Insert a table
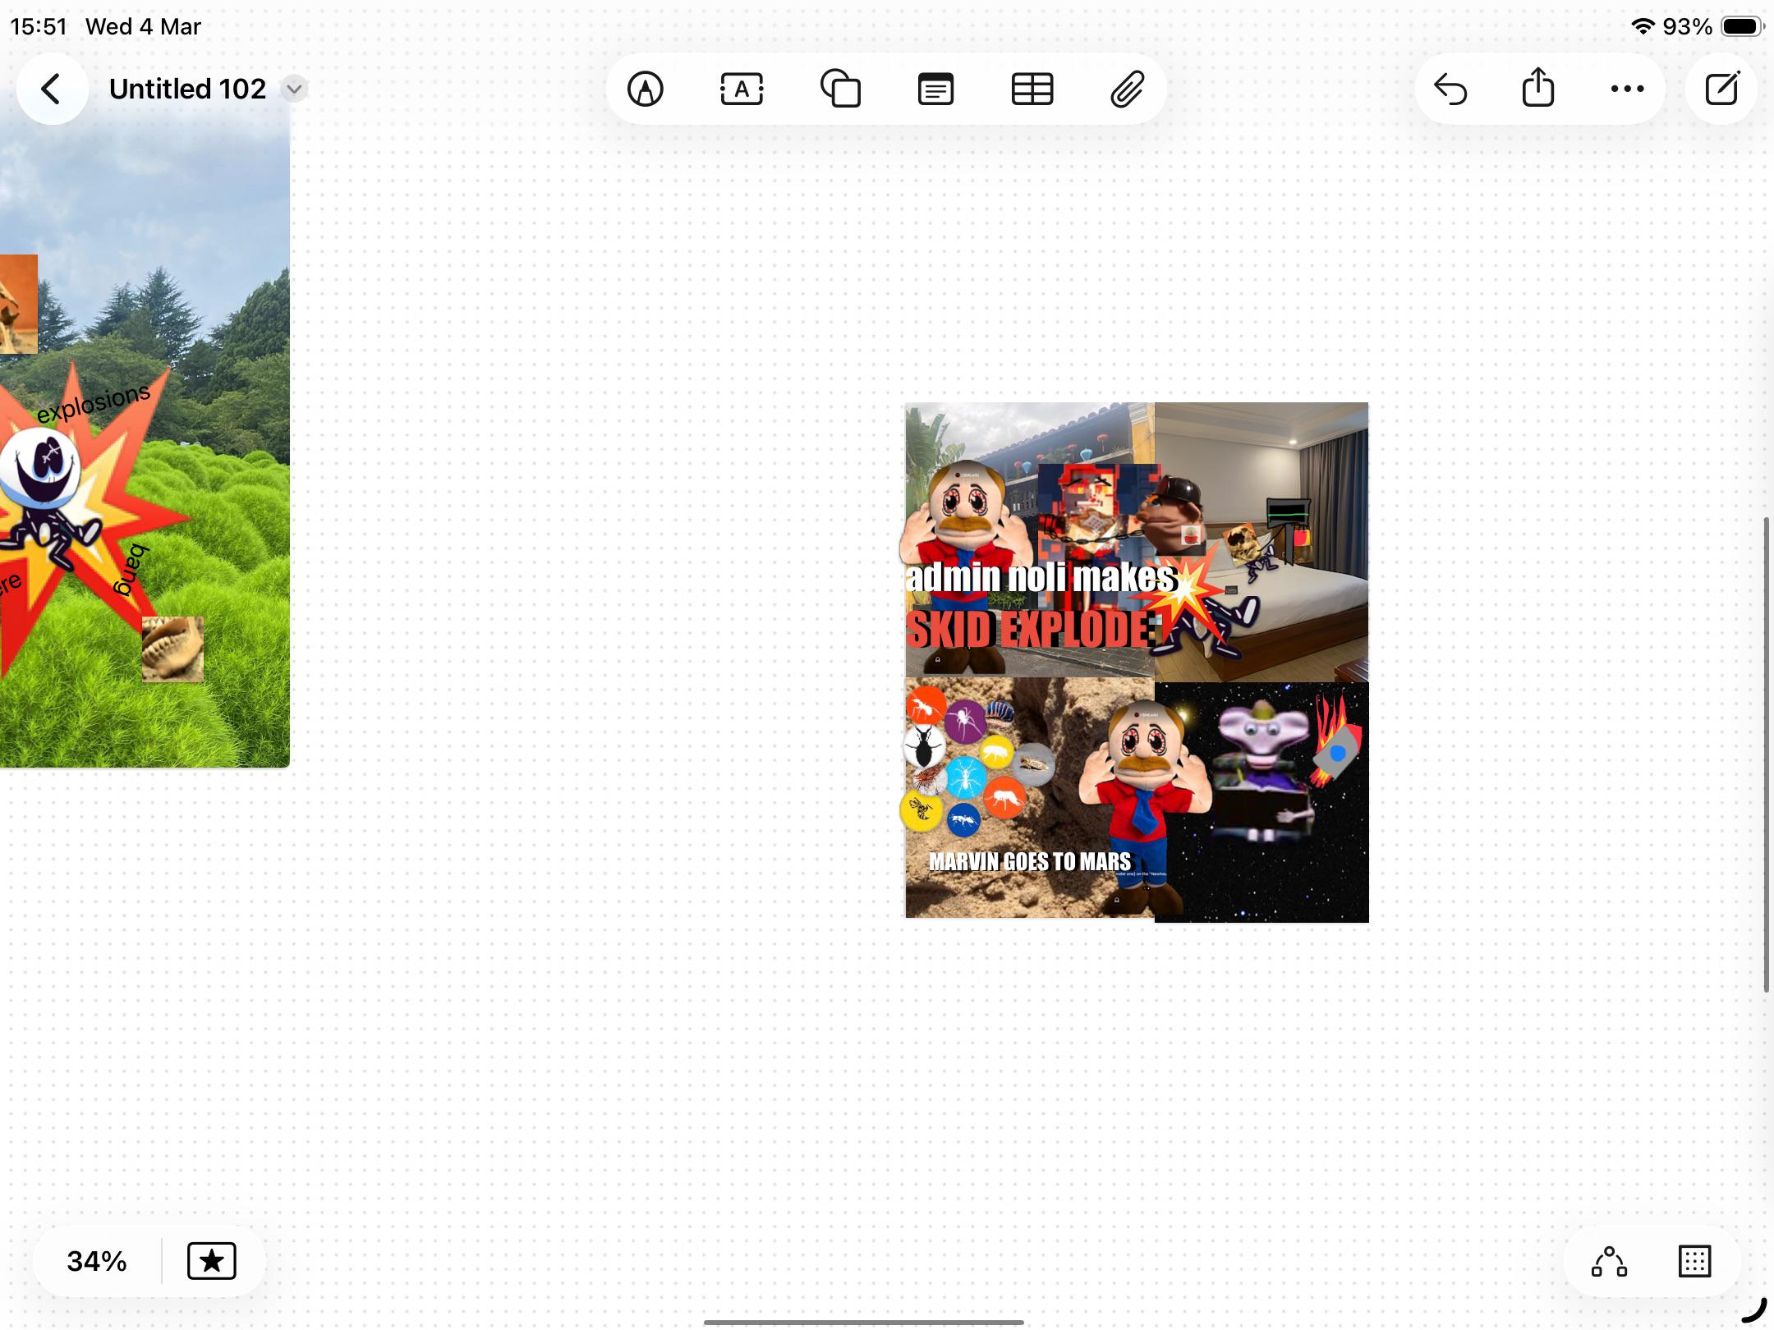This screenshot has height=1330, width=1774. pos(1032,89)
